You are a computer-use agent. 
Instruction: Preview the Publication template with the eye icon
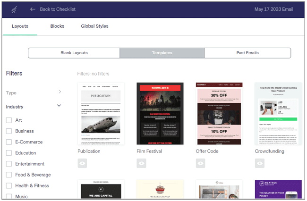[x=82, y=163]
